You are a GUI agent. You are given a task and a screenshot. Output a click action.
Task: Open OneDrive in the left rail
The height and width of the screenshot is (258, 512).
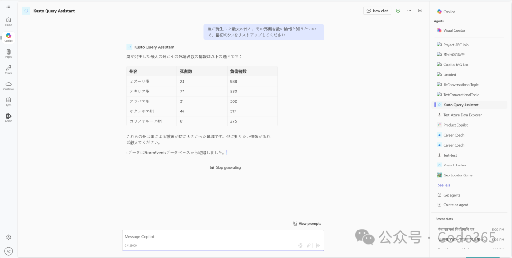coord(9,85)
